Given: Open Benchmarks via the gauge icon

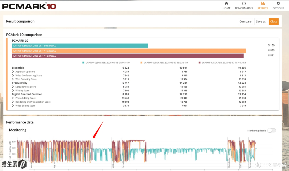Looking at the screenshot, I should [244, 3].
